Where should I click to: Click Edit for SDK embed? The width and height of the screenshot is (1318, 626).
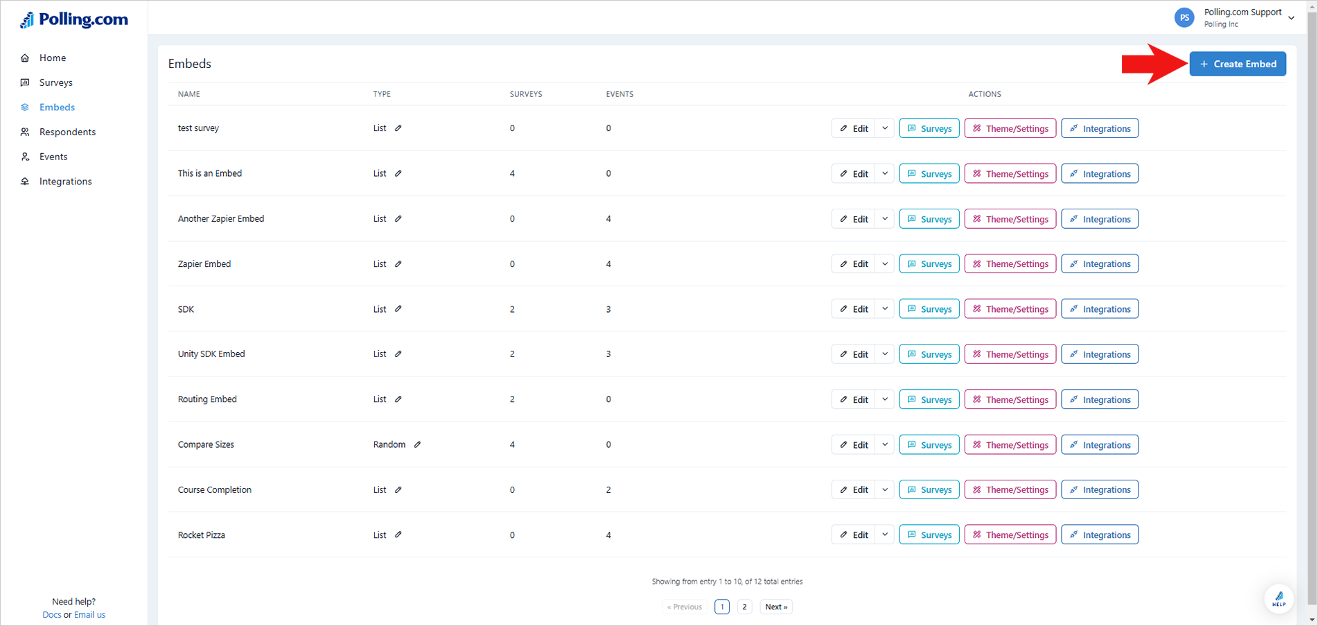[x=853, y=309]
